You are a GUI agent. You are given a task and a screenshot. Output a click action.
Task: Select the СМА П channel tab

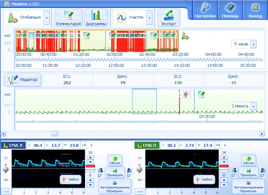pyautogui.click(x=146, y=145)
